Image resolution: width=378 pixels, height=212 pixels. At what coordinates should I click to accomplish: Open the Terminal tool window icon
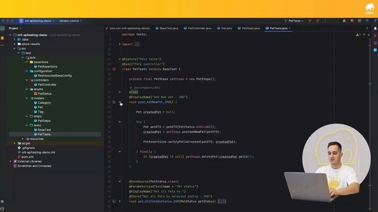point(2,201)
